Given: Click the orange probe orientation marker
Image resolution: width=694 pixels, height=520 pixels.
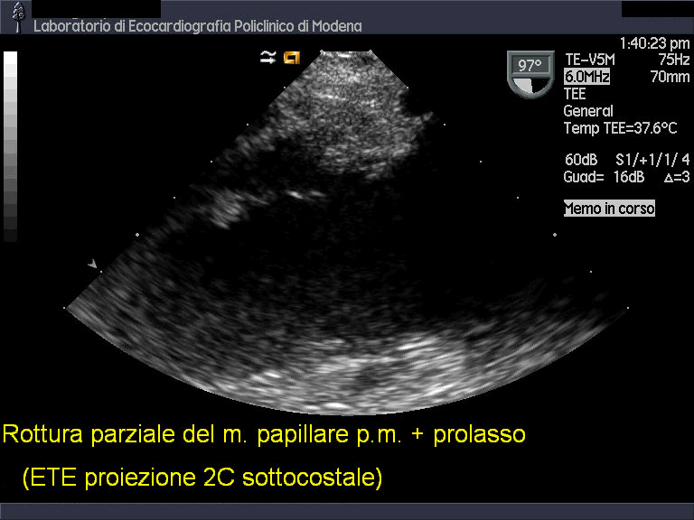Looking at the screenshot, I should pyautogui.click(x=292, y=58).
